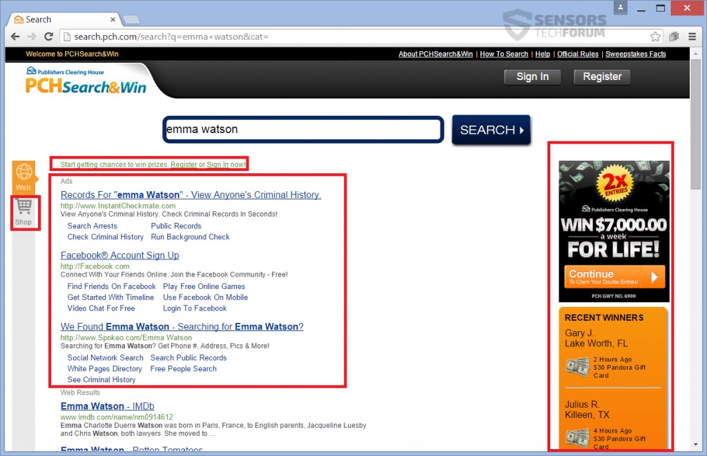
Task: Click the forward navigation arrow
Action: [x=31, y=37]
